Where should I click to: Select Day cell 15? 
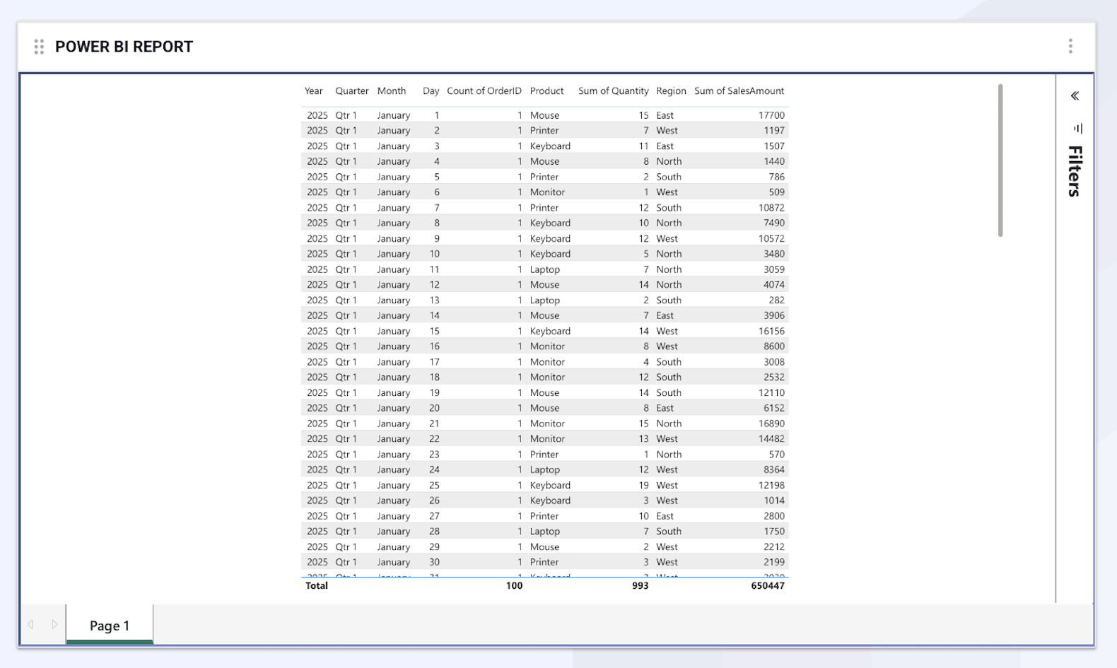point(434,332)
